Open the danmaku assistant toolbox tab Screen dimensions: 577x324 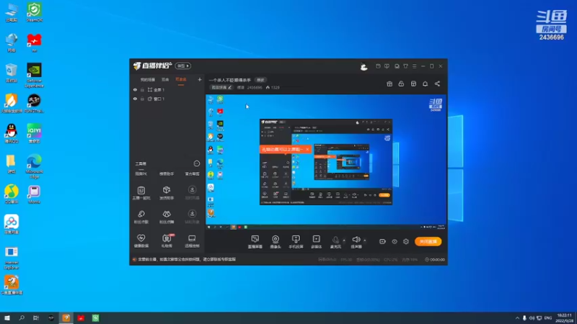click(x=167, y=174)
